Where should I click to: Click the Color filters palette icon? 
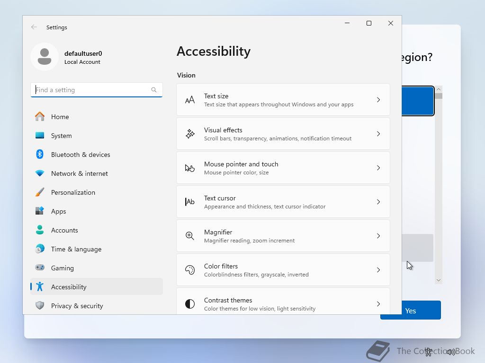click(190, 270)
